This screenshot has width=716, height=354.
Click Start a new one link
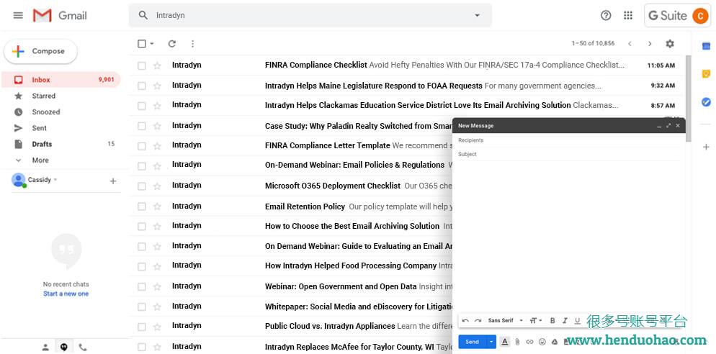coord(66,294)
